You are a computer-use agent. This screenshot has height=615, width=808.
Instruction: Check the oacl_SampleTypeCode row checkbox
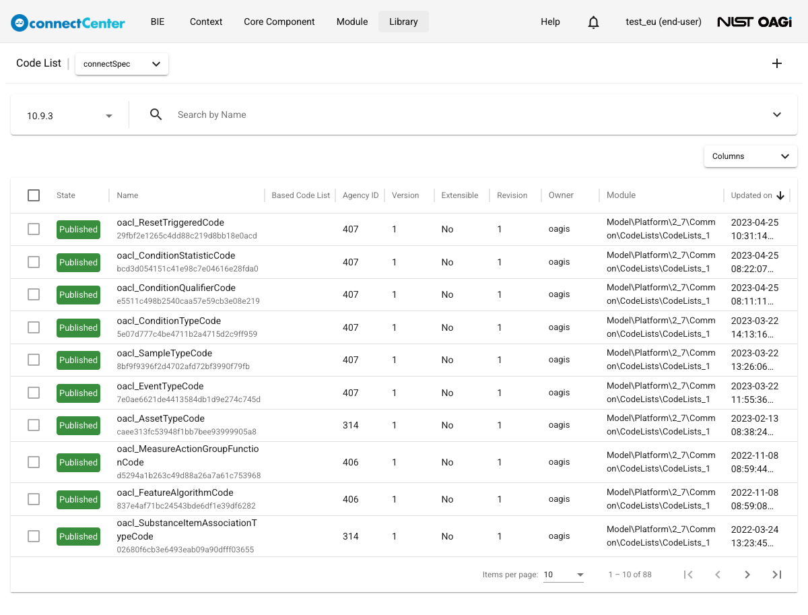34,360
